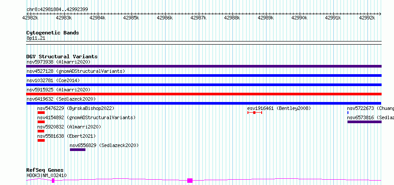This screenshot has width=394, height=185.
Task: Click the nsv5581638 (Ebert2021) red block
Action: coord(41,140)
